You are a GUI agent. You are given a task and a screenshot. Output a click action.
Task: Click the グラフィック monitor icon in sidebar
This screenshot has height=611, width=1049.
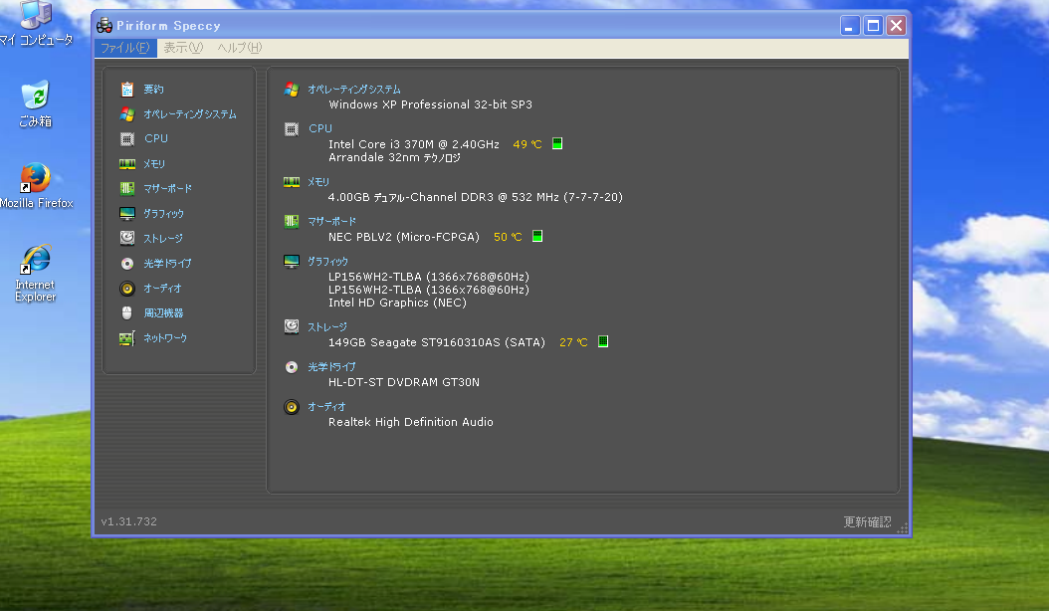127,214
